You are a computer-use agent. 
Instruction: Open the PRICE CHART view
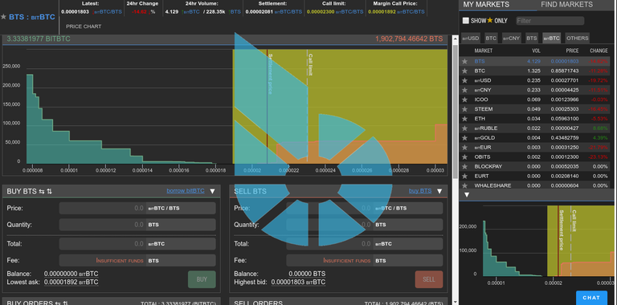(84, 26)
